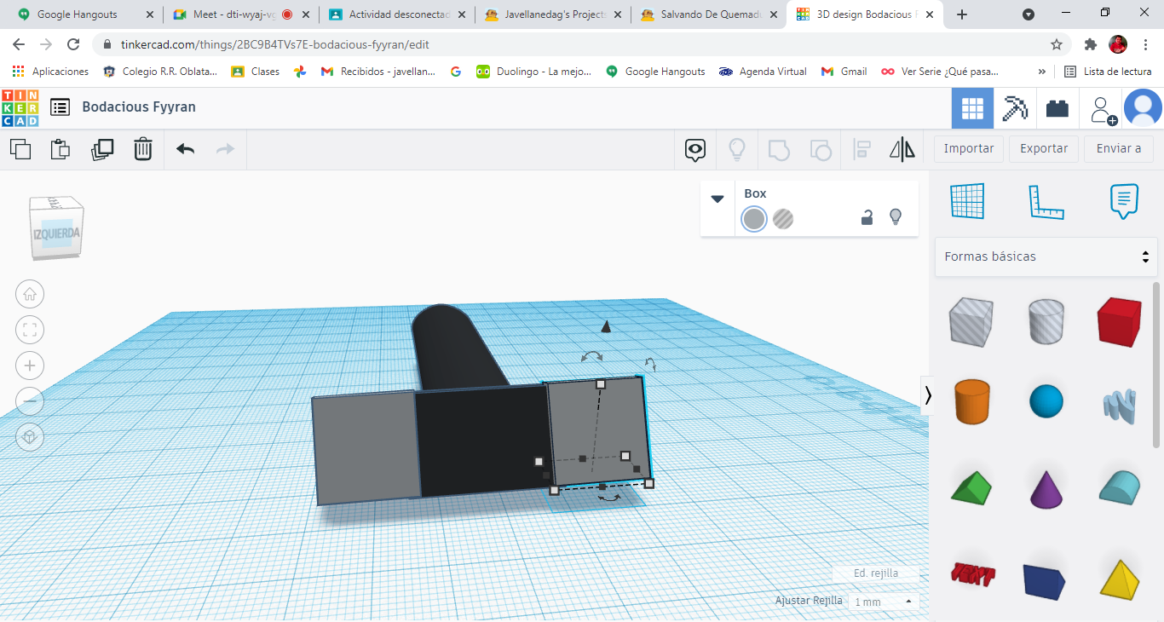
Task: Pick the yellow Pyramid shape
Action: point(1120,579)
